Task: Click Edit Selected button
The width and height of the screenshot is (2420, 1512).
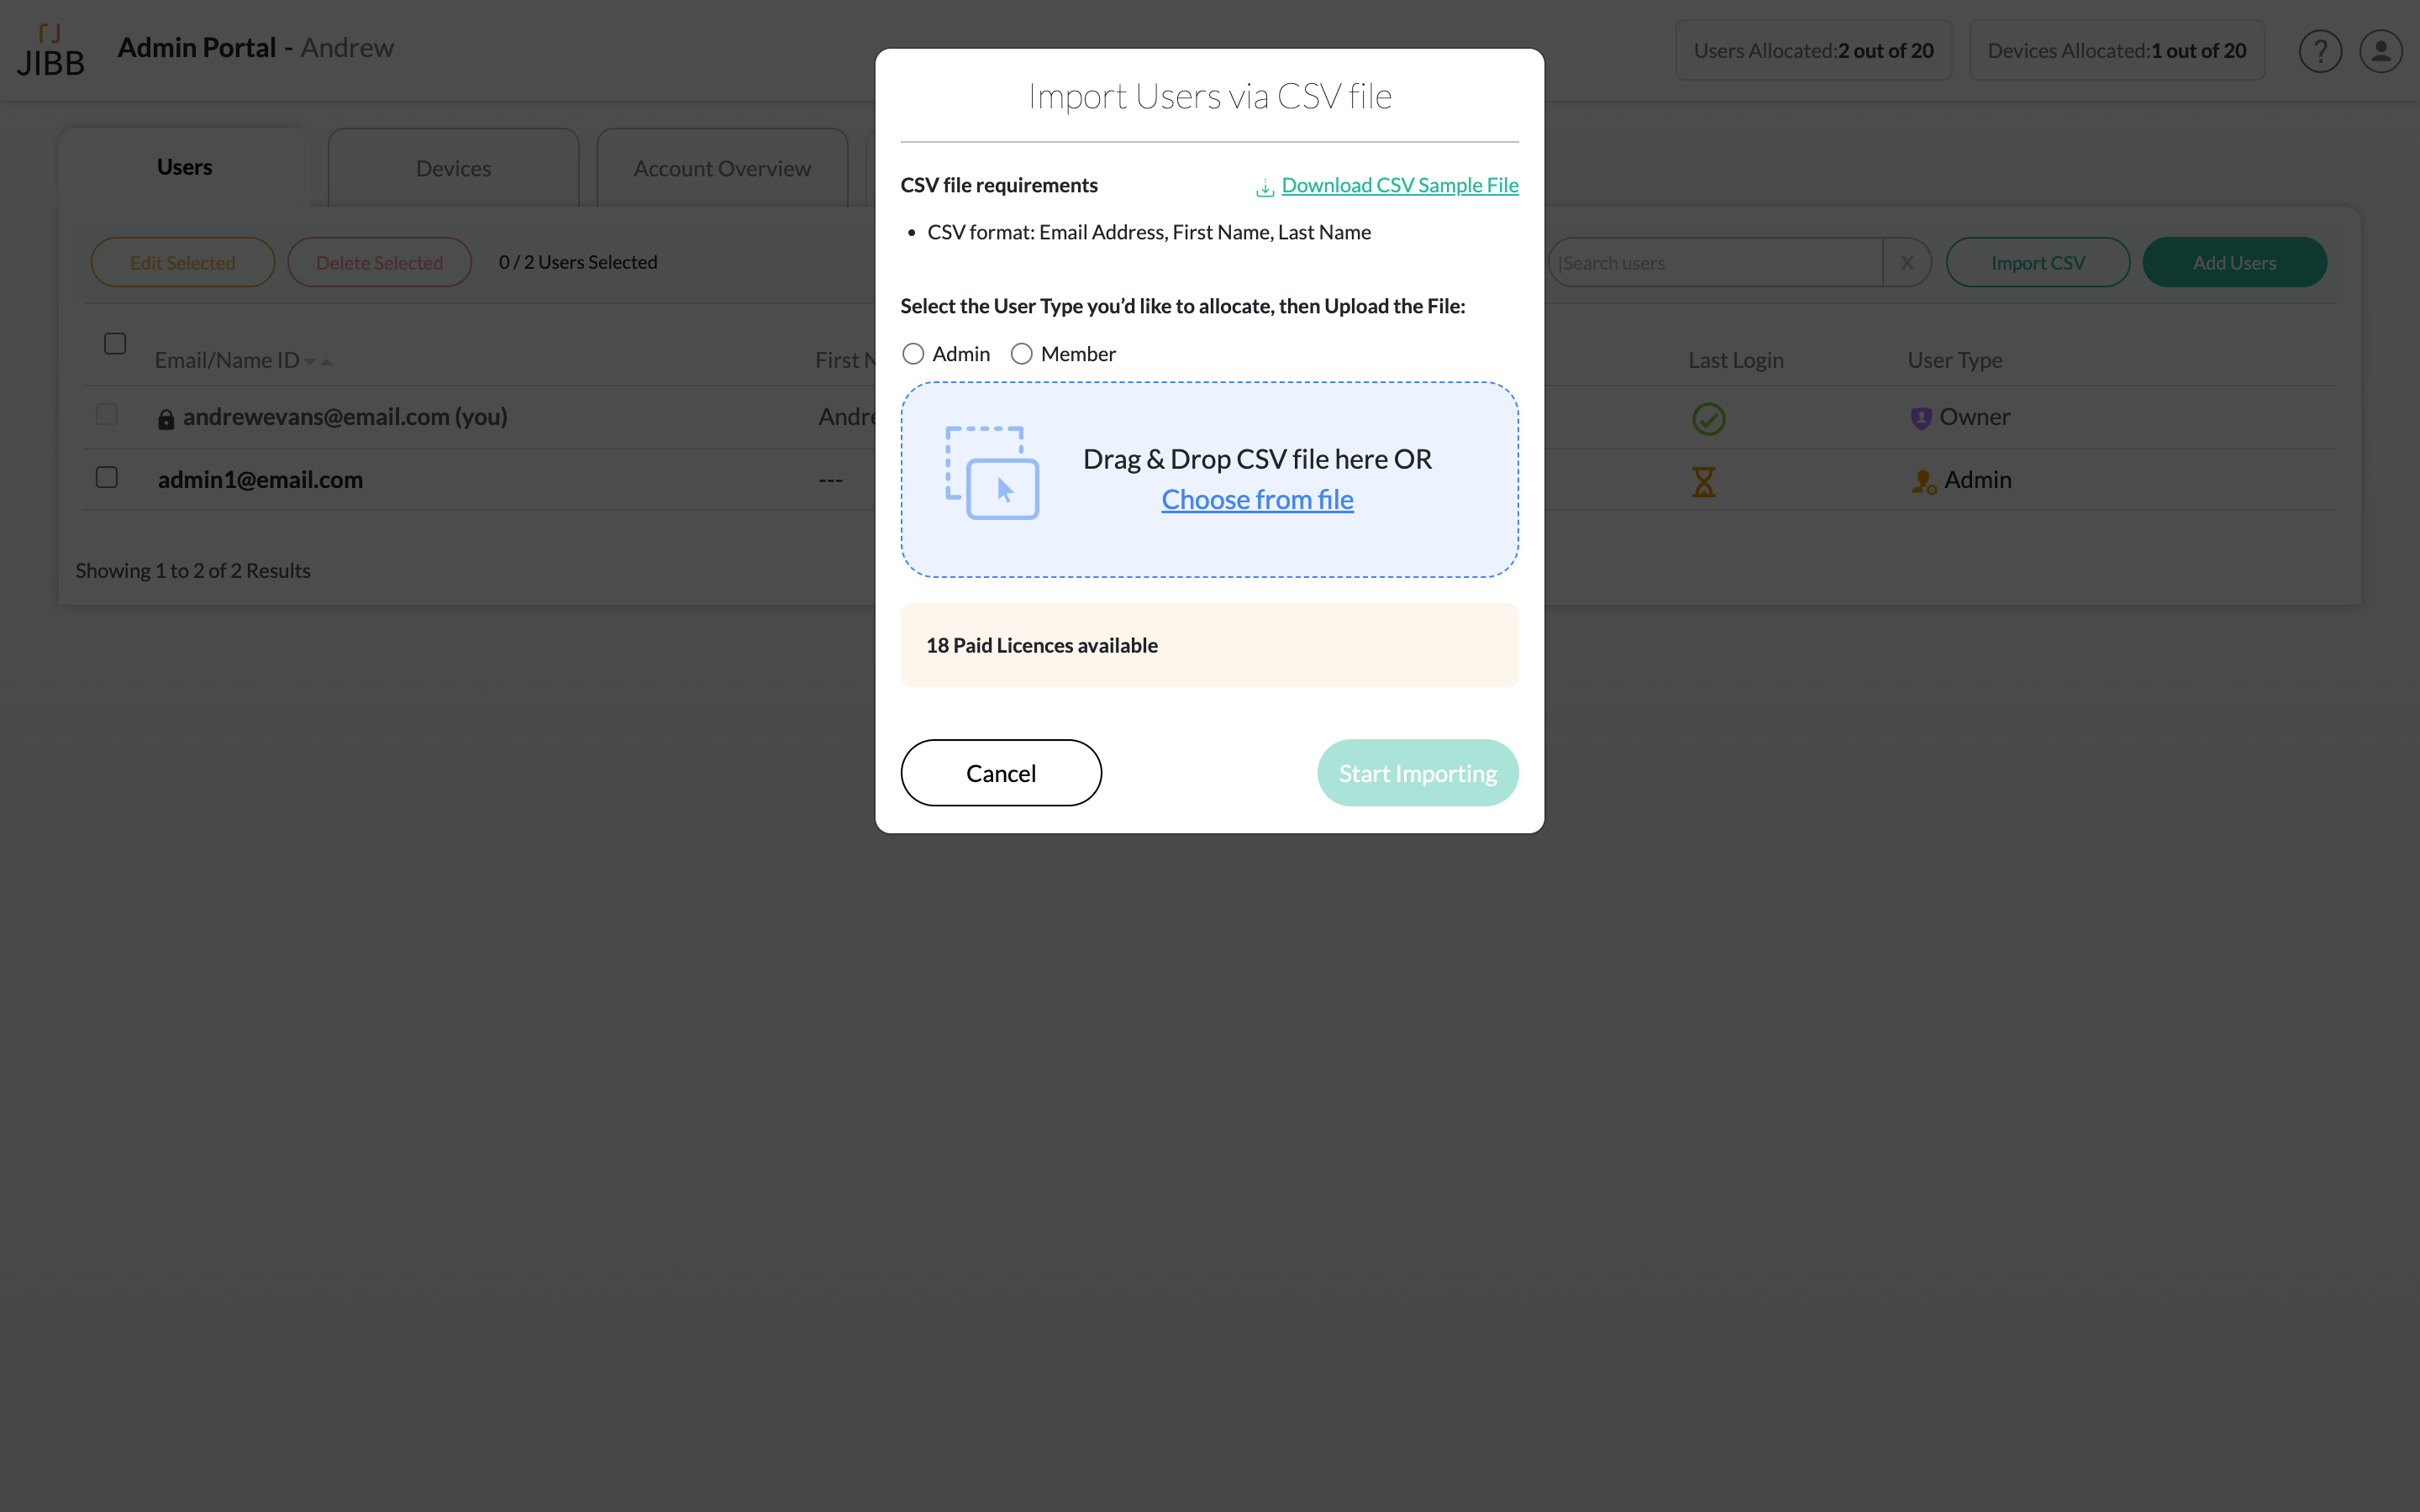Action: (183, 262)
